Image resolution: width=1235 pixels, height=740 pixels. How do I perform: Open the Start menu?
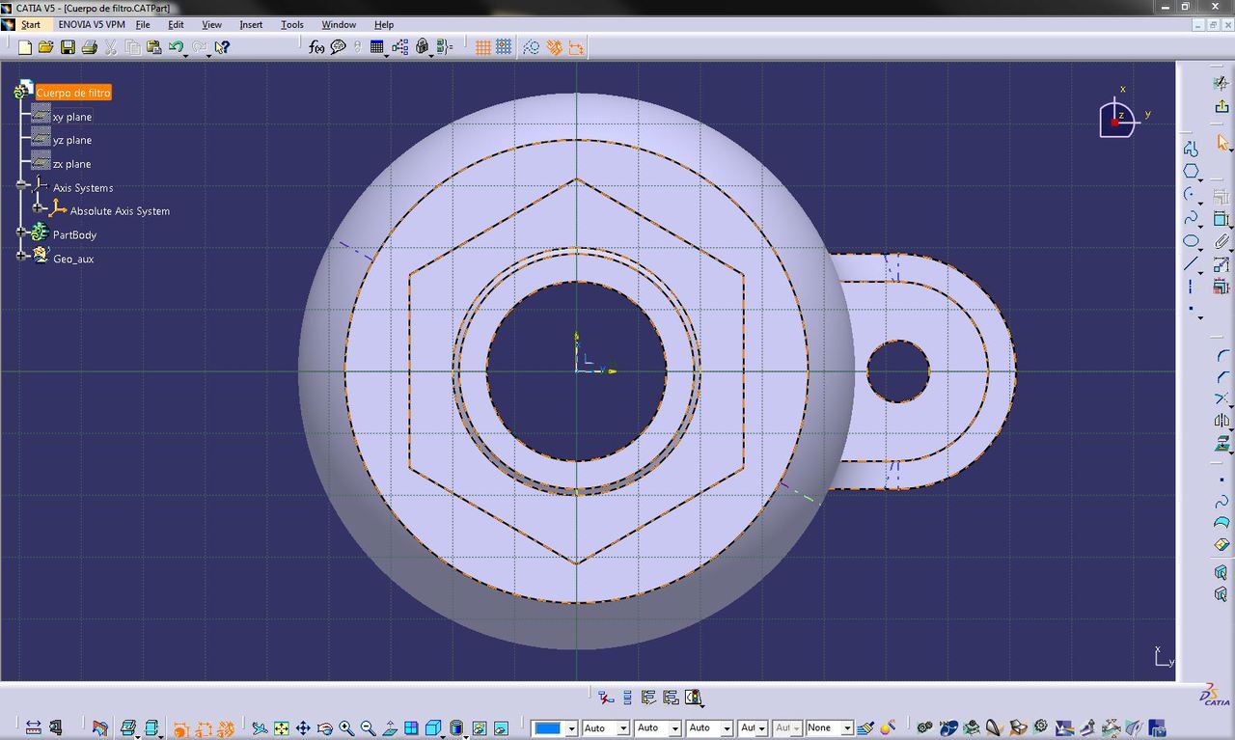coord(31,24)
